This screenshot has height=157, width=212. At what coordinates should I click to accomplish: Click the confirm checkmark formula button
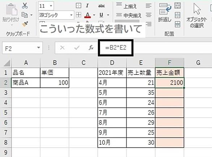pyautogui.click(x=77, y=48)
